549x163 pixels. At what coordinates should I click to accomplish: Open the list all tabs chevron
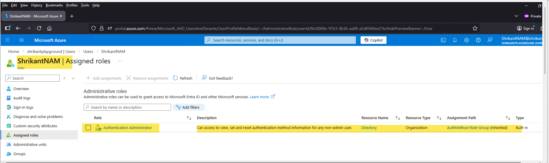pos(516,16)
